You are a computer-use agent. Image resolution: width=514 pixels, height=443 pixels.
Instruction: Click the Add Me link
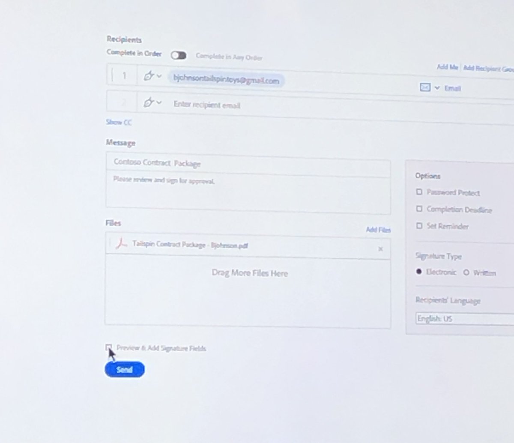click(x=447, y=67)
